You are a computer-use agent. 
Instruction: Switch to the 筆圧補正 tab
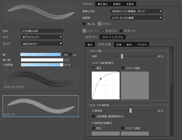click(x=103, y=4)
